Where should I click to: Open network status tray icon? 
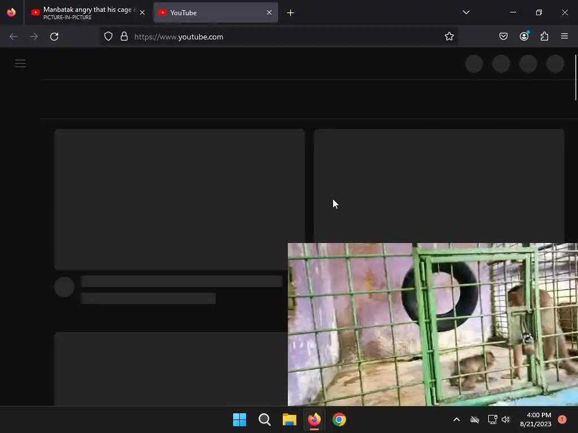(492, 419)
